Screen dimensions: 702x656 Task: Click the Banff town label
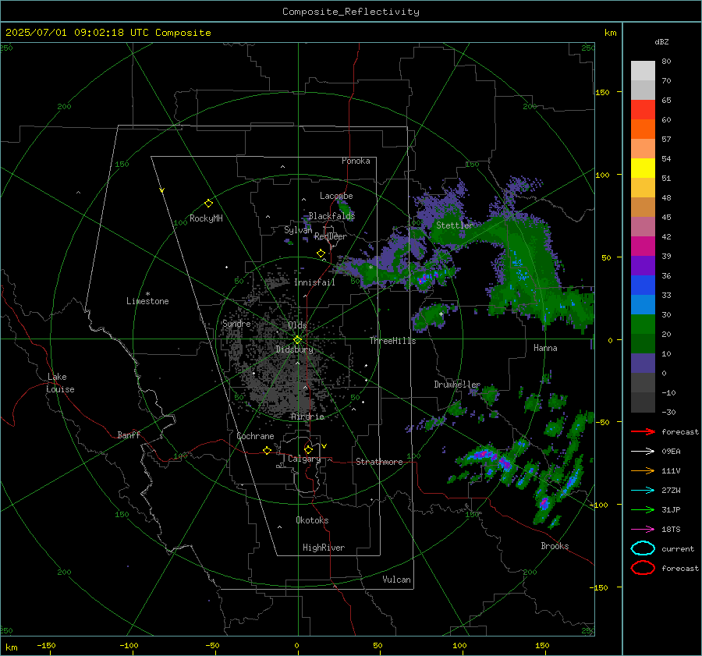[129, 434]
